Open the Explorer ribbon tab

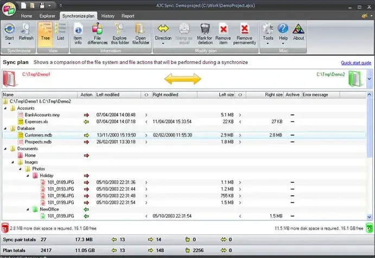click(47, 16)
